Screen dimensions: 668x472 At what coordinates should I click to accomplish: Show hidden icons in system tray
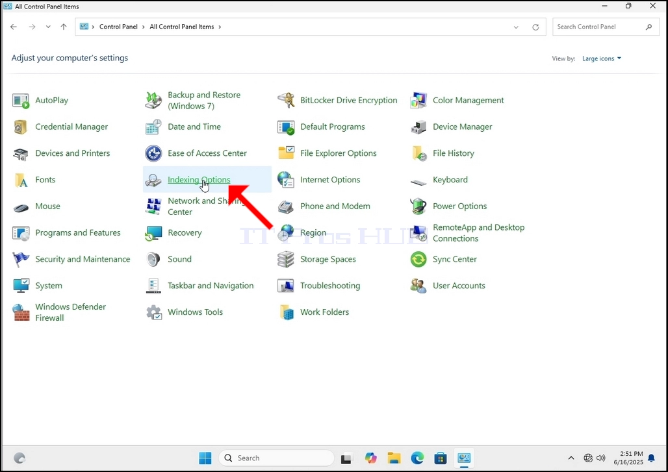(571, 458)
